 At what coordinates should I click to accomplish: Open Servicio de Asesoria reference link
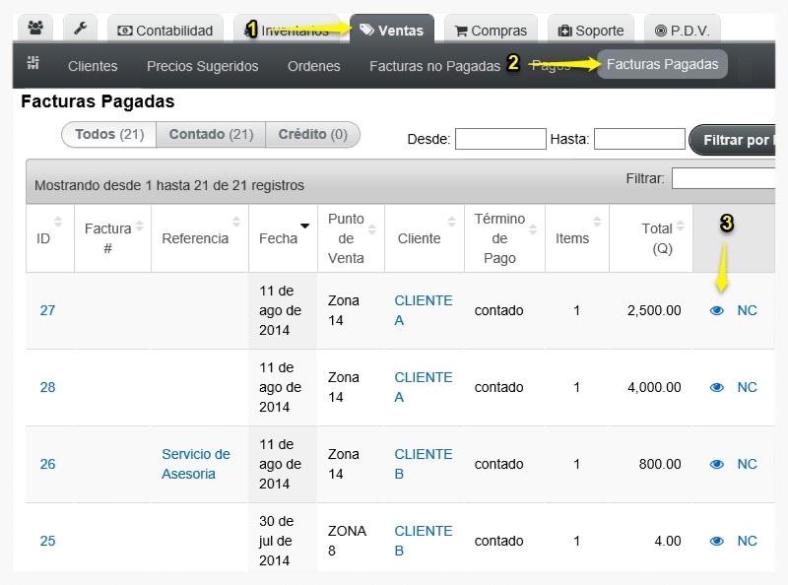(195, 464)
